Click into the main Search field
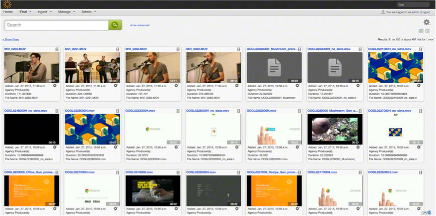 56,25
